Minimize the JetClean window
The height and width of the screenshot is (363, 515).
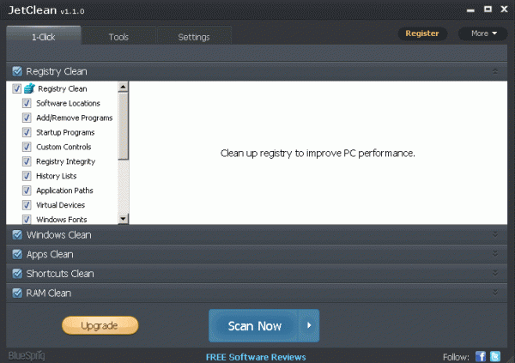coord(470,10)
